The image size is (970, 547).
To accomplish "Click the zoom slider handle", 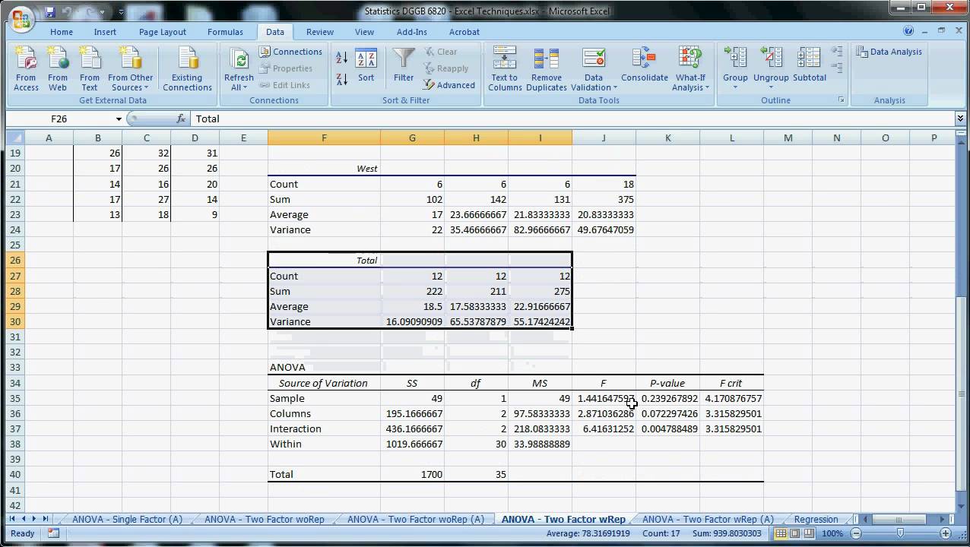I will 900,533.
